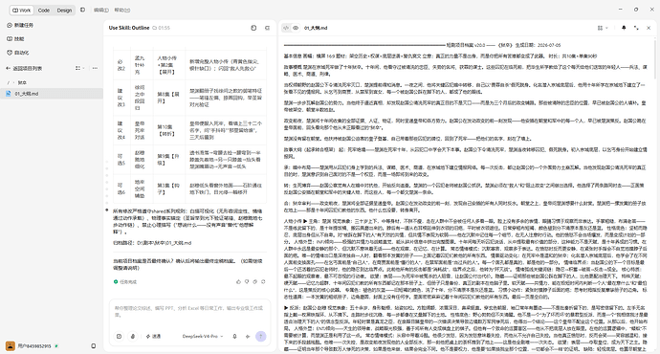Click the Use Skill: Outline conversation title
660x354 pixels.
(129, 28)
